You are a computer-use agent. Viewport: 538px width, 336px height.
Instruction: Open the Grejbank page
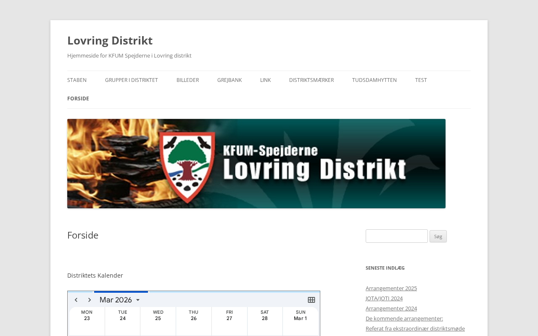229,80
